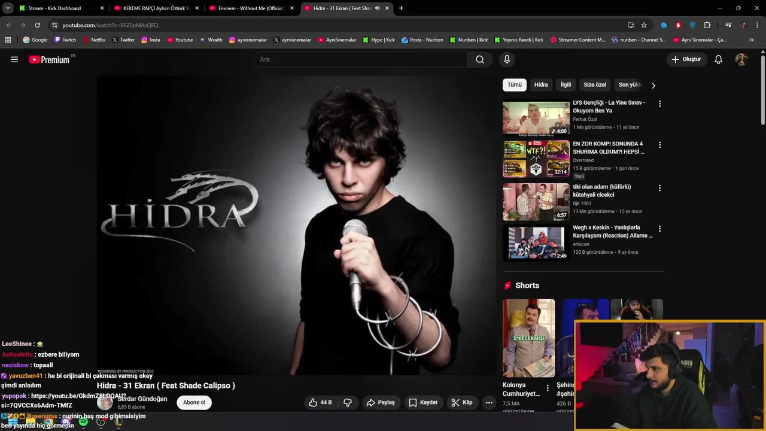Open the Posta - Nuriben bookmark
Image resolution: width=766 pixels, height=431 pixels.
(x=422, y=40)
